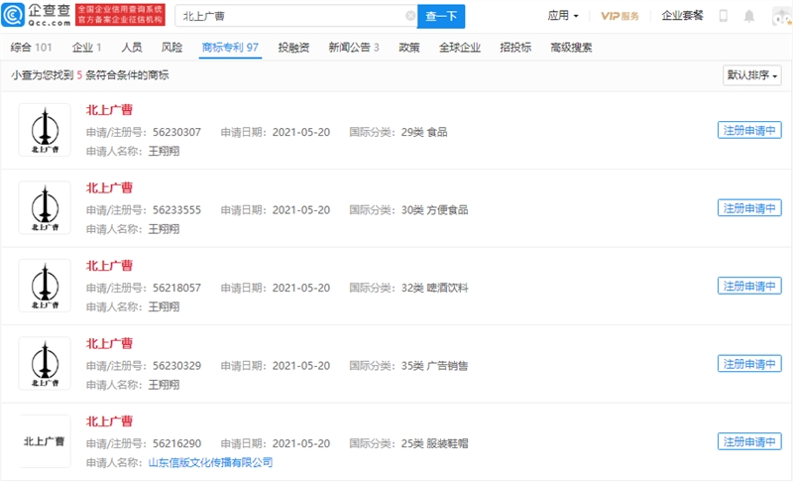Switch to the 企业 1 tab
The image size is (793, 481).
[86, 48]
